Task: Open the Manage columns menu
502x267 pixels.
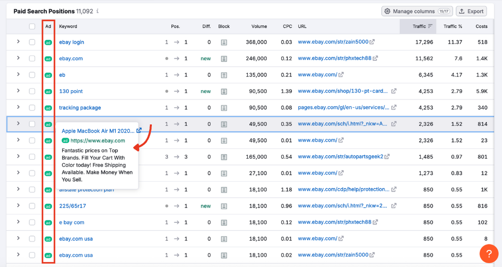Action: pos(416,11)
